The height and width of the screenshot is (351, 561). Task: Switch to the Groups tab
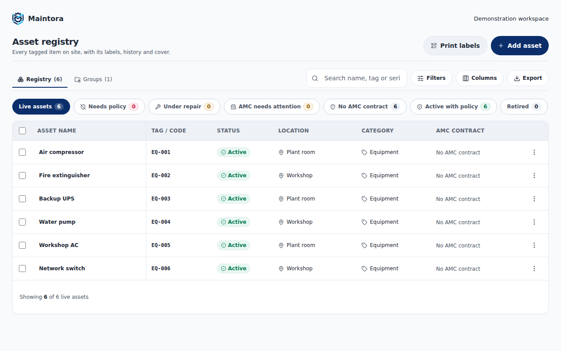click(93, 79)
